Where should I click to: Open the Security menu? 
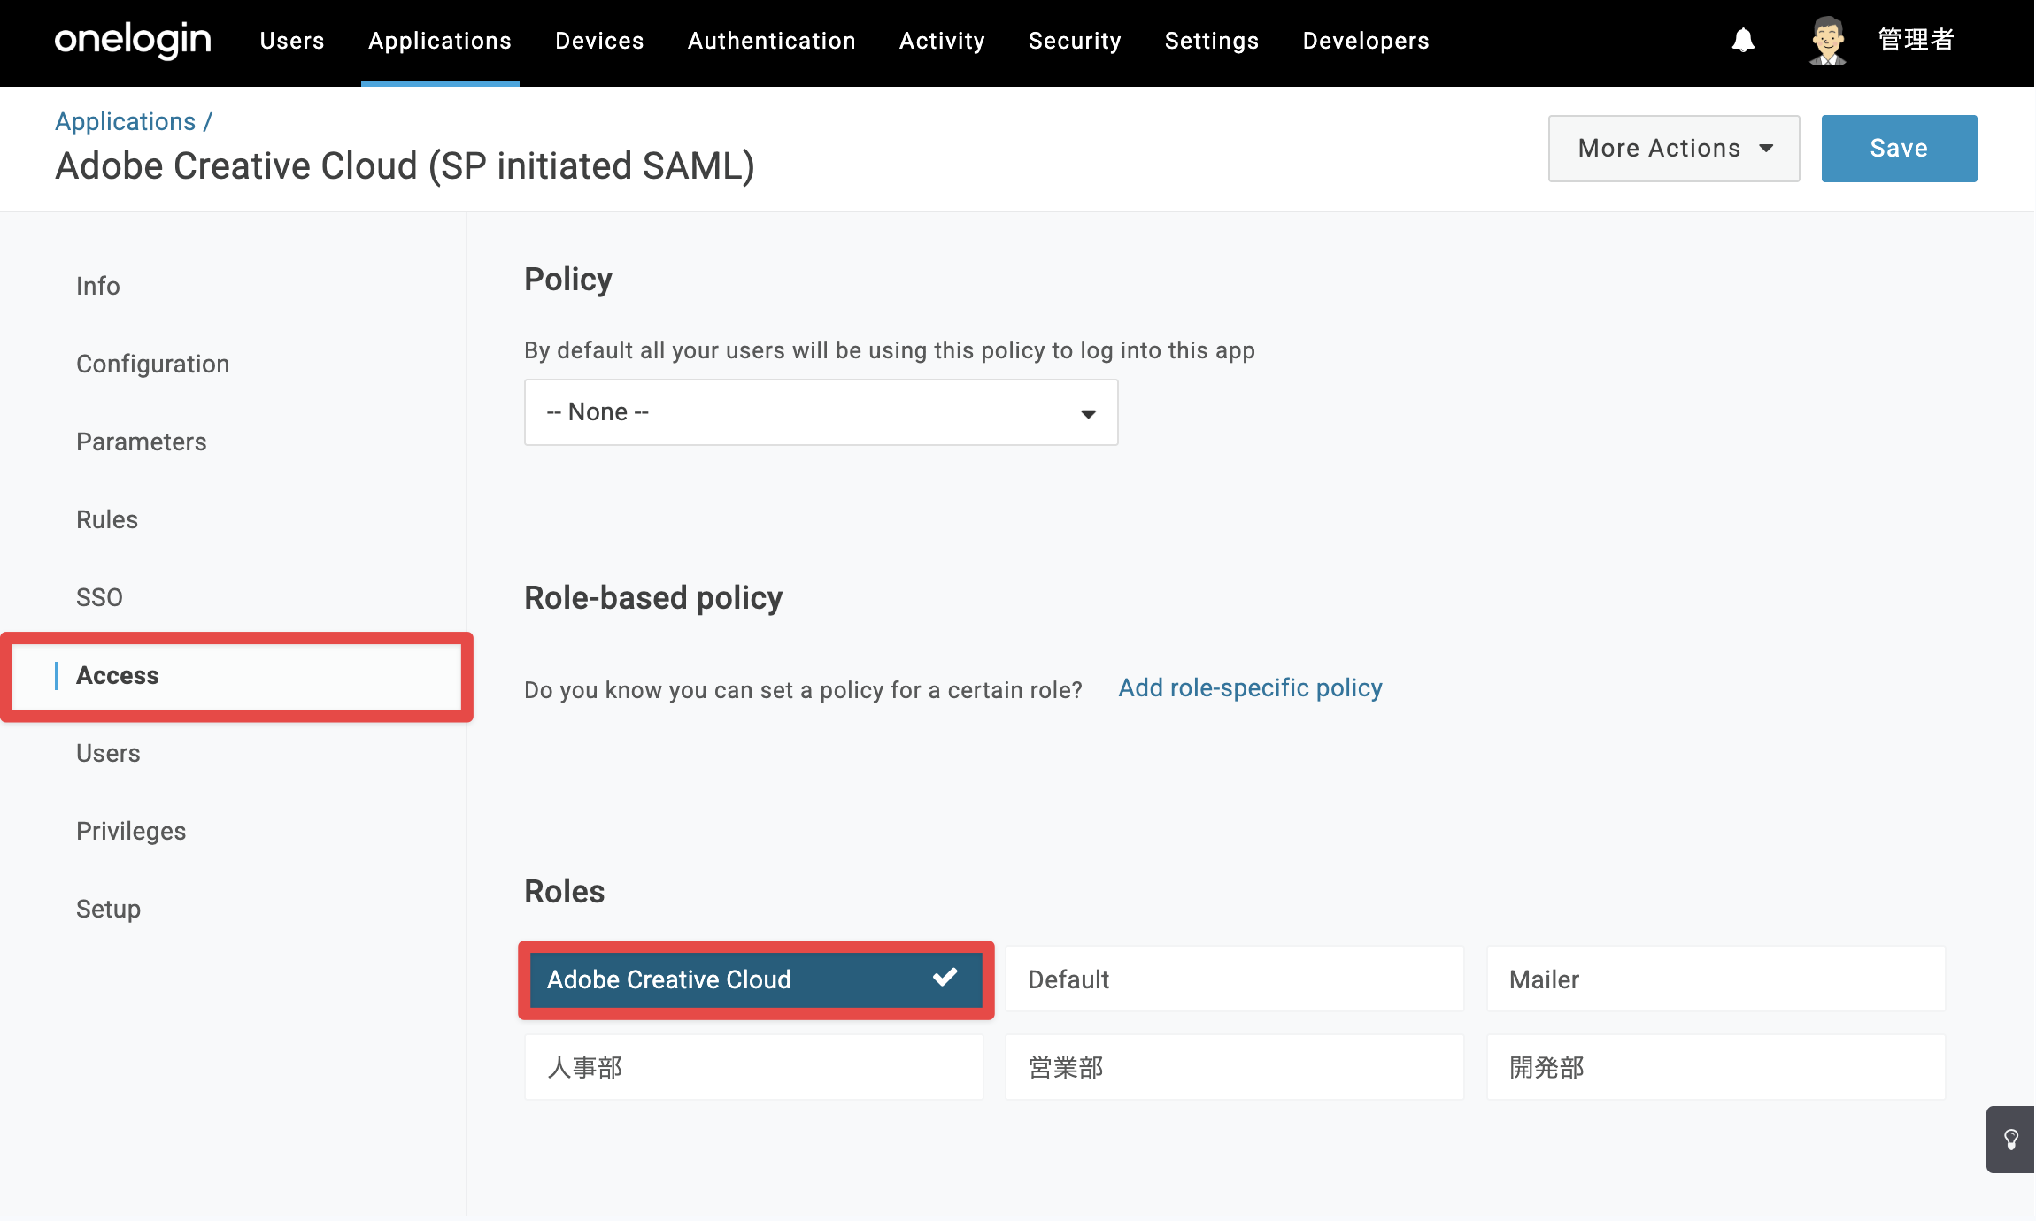click(1075, 41)
